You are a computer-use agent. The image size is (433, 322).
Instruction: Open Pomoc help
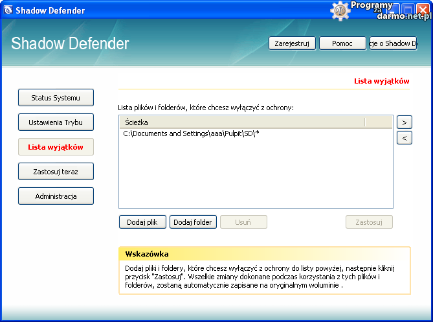(x=342, y=43)
